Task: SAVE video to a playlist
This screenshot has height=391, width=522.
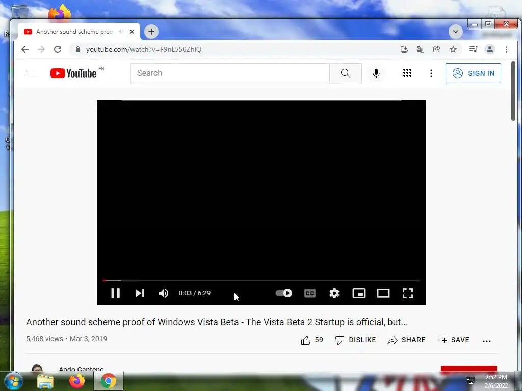Action: 453,340
